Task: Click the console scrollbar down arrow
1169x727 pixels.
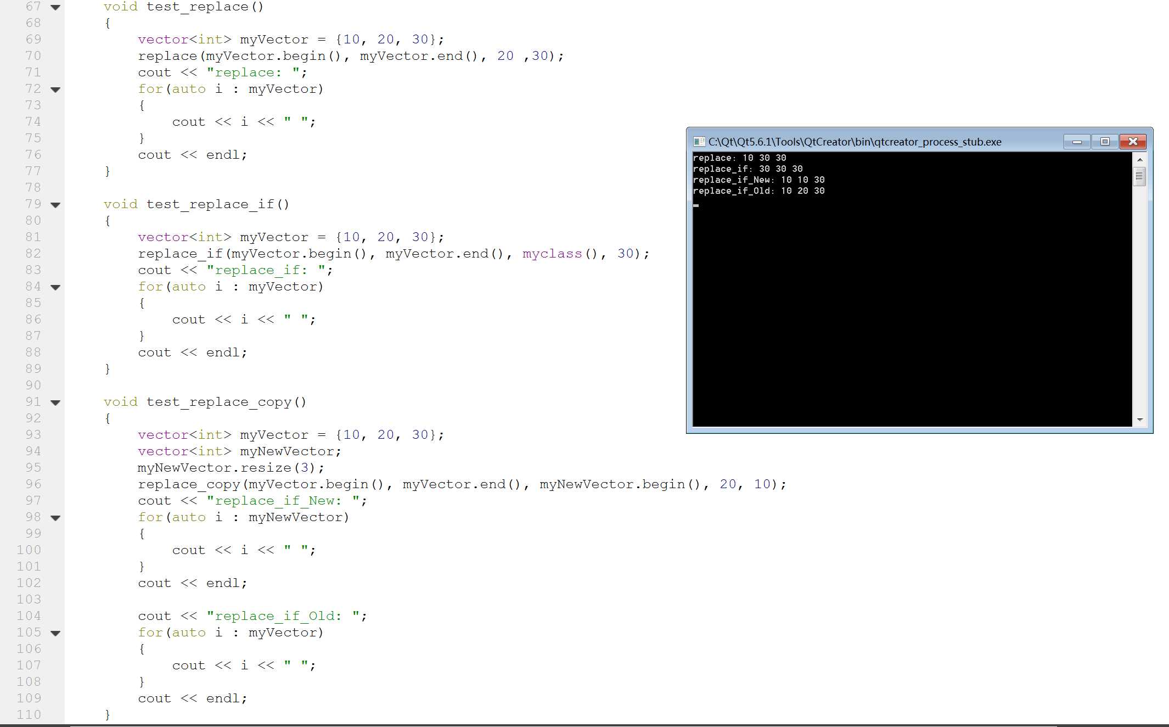Action: [x=1140, y=420]
